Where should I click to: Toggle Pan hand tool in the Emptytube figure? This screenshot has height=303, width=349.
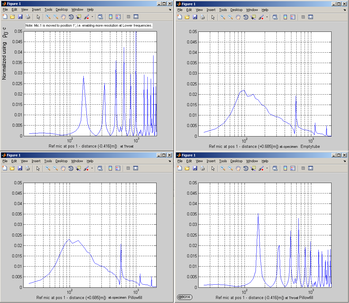[x=238, y=17]
